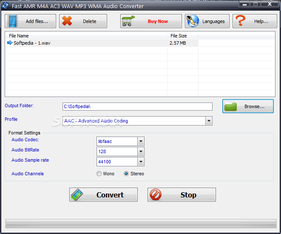This screenshot has height=234, width=281.
Task: Minimize the converter window
Action: click(244, 4)
